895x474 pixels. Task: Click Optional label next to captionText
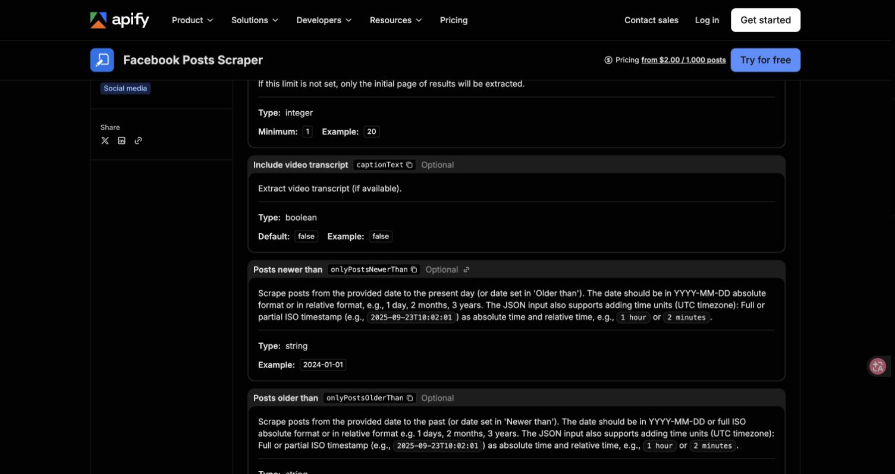(438, 165)
